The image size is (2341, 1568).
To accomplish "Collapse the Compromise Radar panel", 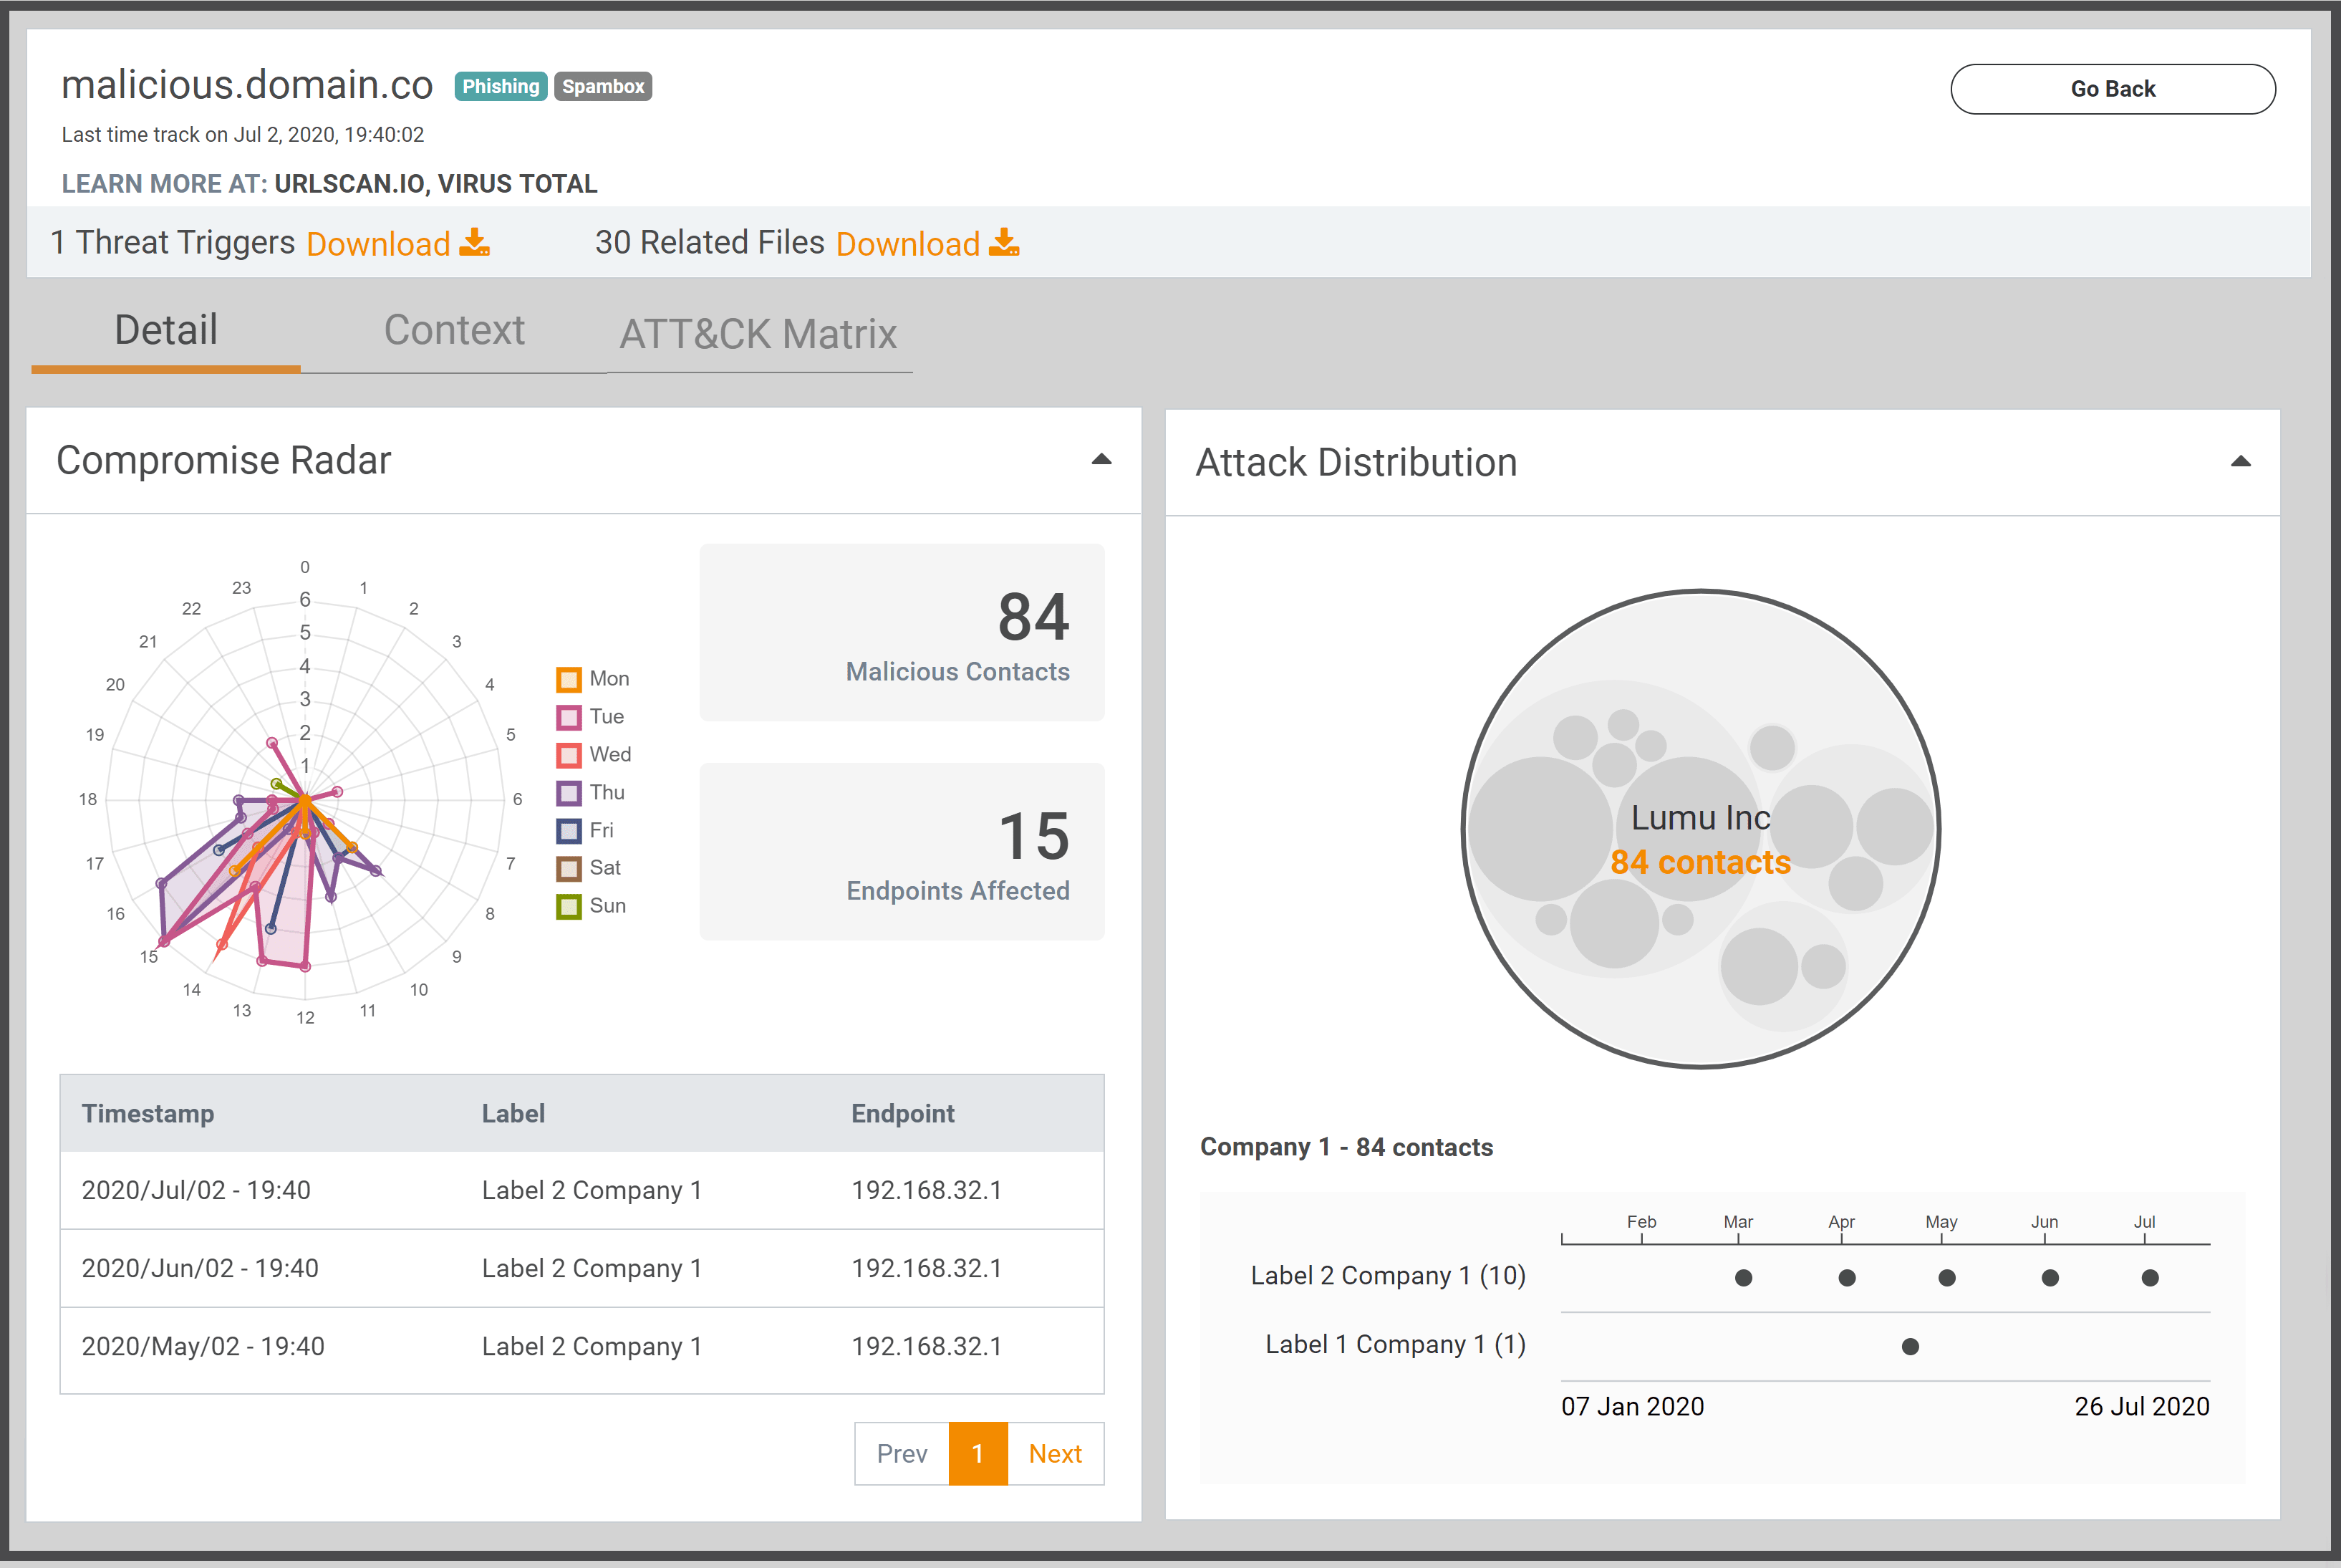I will [1101, 460].
